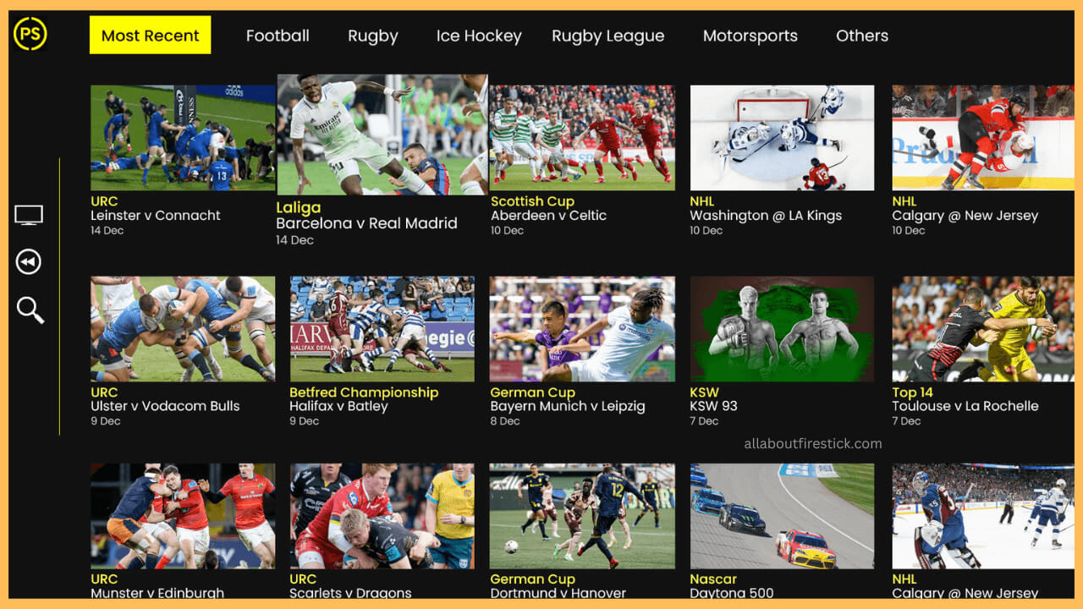This screenshot has height=609, width=1083.
Task: Open the Aberdeen v Celtic Scottish Cup replay
Action: pos(581,137)
